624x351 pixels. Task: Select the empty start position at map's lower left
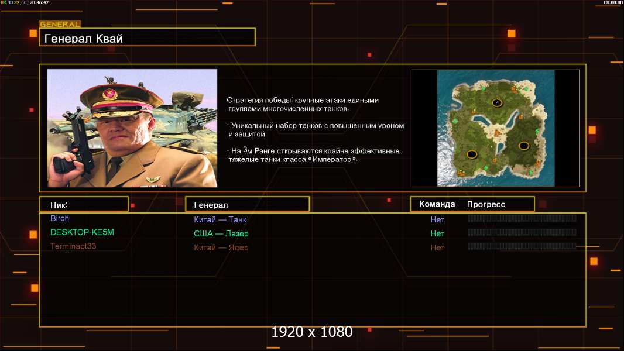pyautogui.click(x=472, y=154)
